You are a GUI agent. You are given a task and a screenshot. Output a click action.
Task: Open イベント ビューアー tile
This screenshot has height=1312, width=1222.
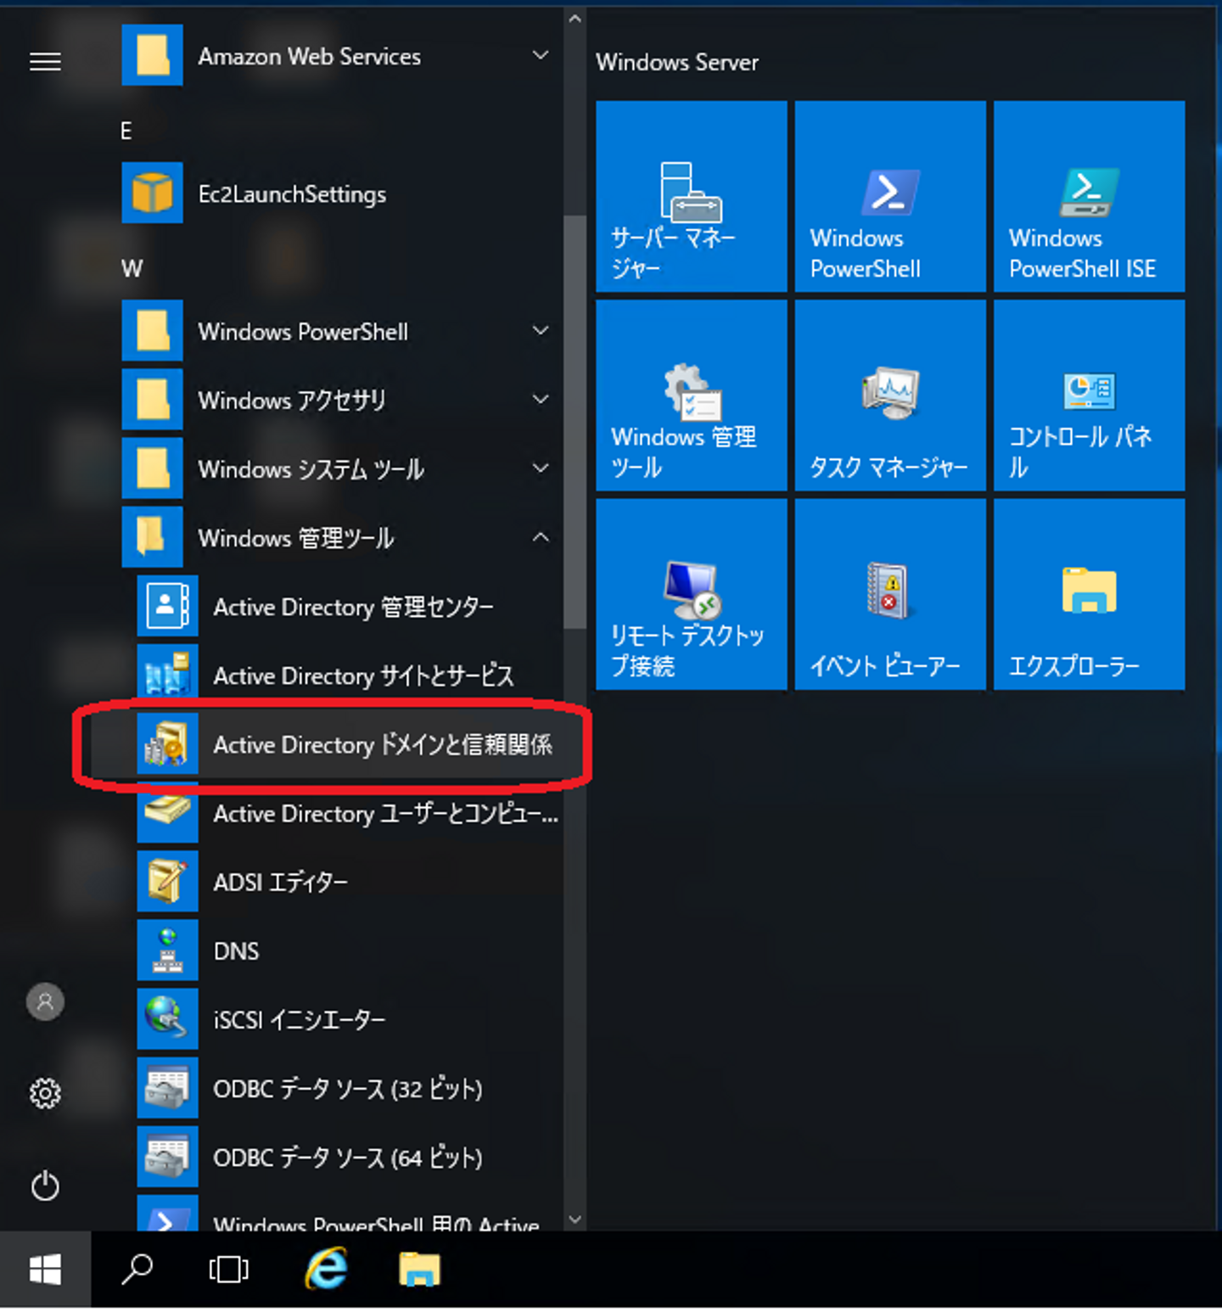coord(890,594)
